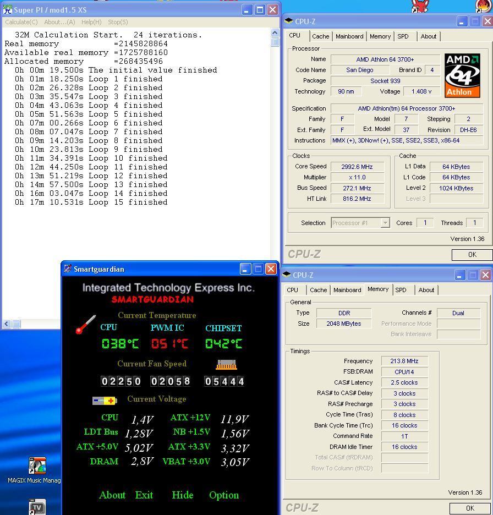Screen dimensions: 493x515
Task: Click Super PI horizontal scrollbar left arrow
Action: point(7,324)
